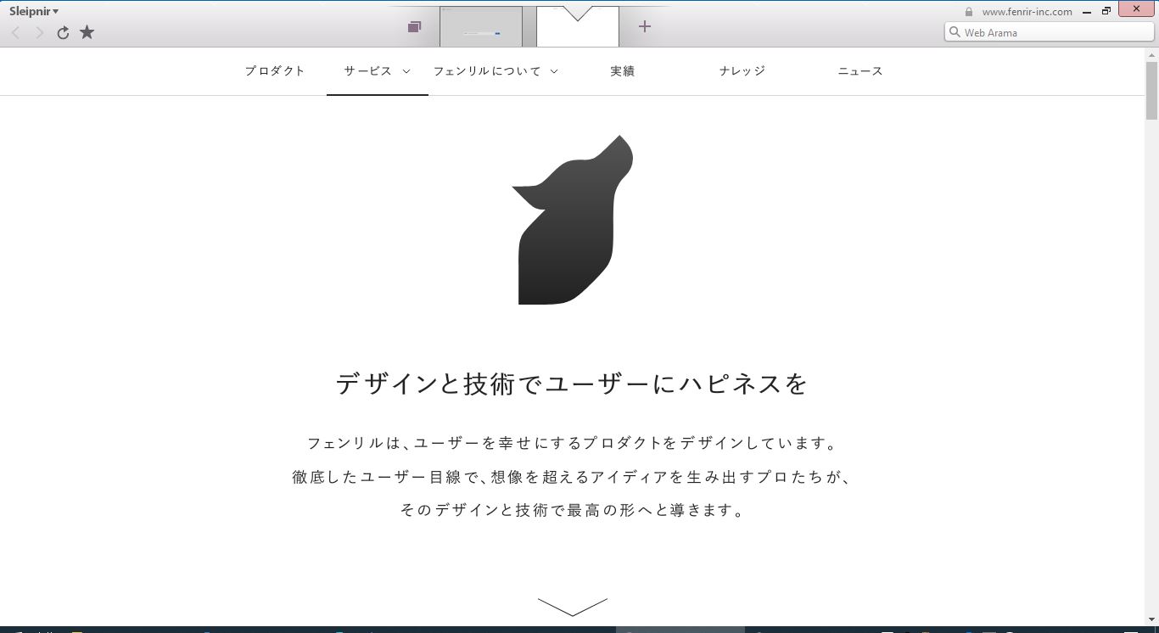Click the line starting そのデザインと技術で
Screen dimensions: 1159x633
[573, 511]
